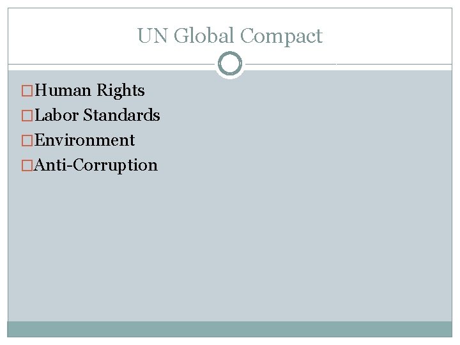Select the square bullet beside Labor Standards

(27, 116)
